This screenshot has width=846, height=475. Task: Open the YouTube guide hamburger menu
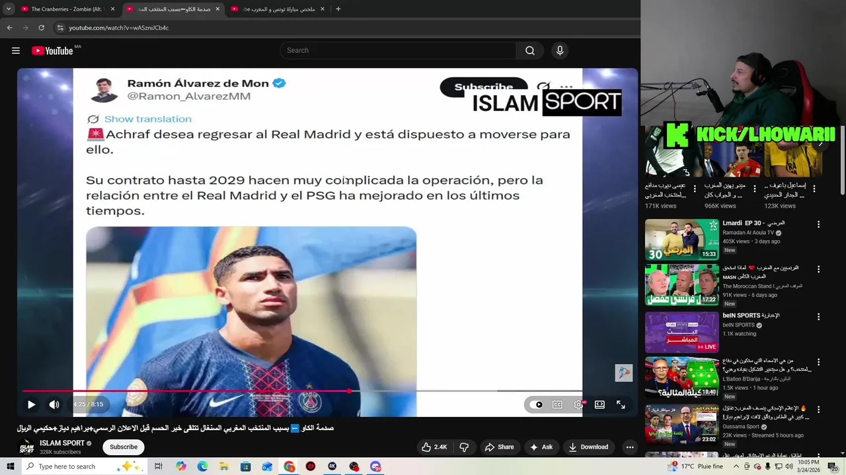pos(16,51)
